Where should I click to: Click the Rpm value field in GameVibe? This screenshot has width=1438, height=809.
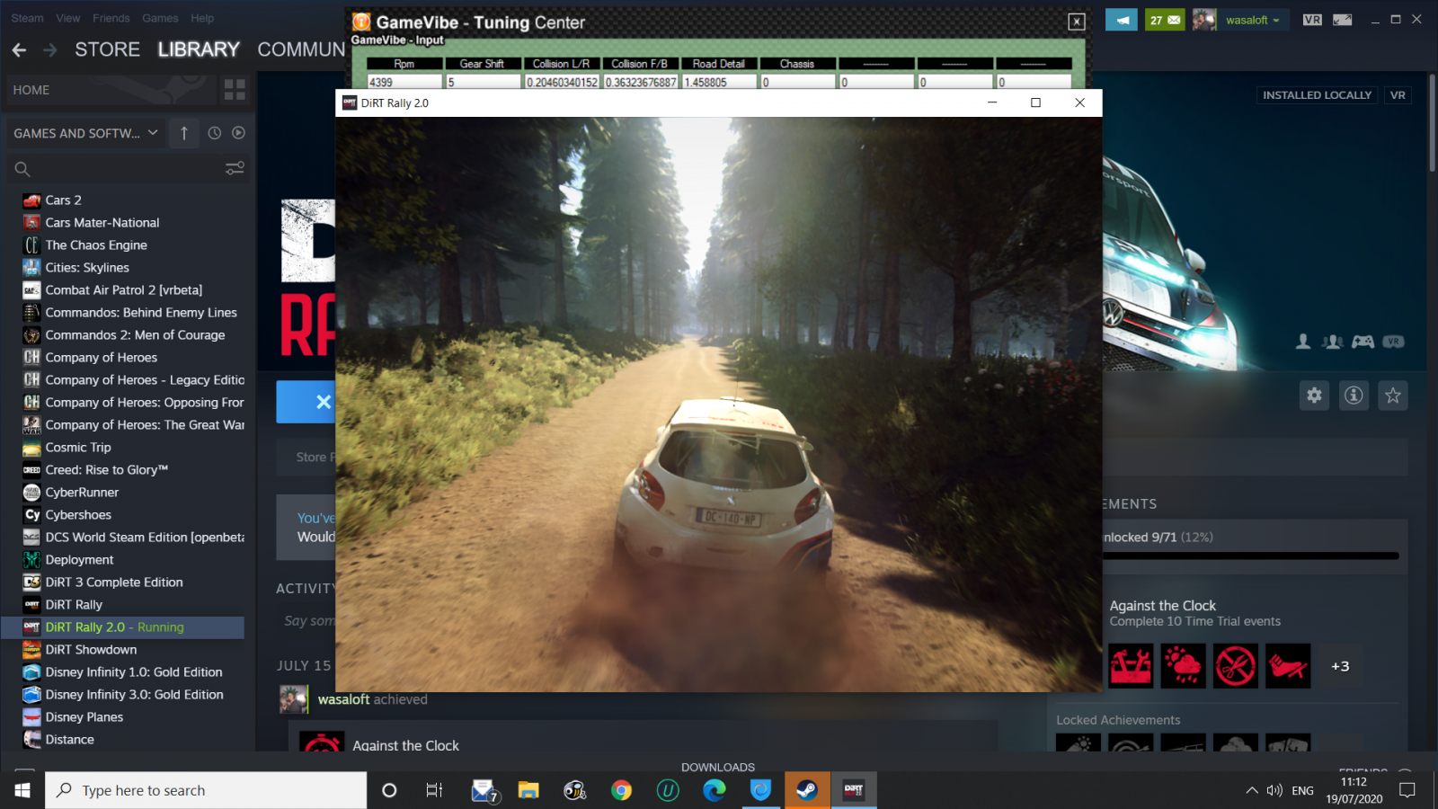[x=405, y=82]
